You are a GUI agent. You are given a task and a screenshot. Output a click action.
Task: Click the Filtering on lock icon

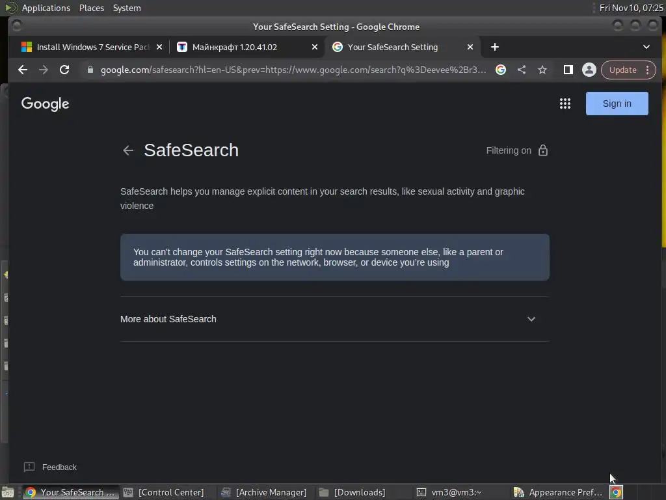coord(543,150)
